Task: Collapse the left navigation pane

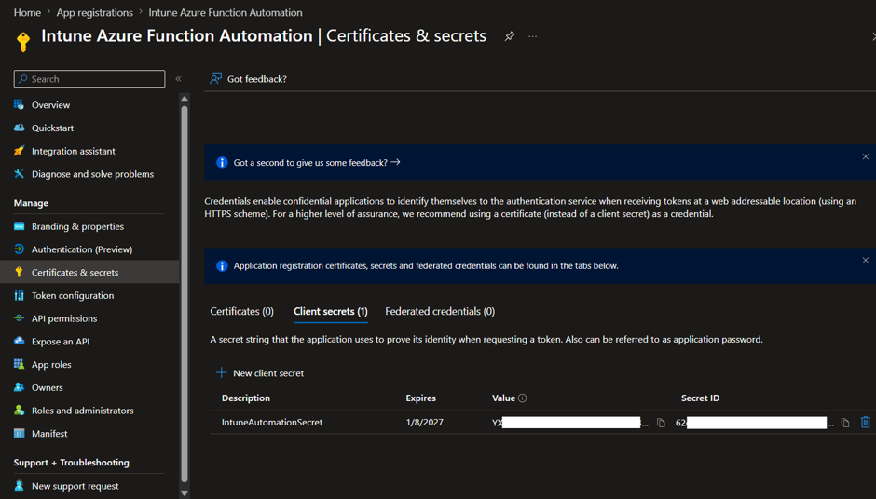Action: tap(178, 79)
